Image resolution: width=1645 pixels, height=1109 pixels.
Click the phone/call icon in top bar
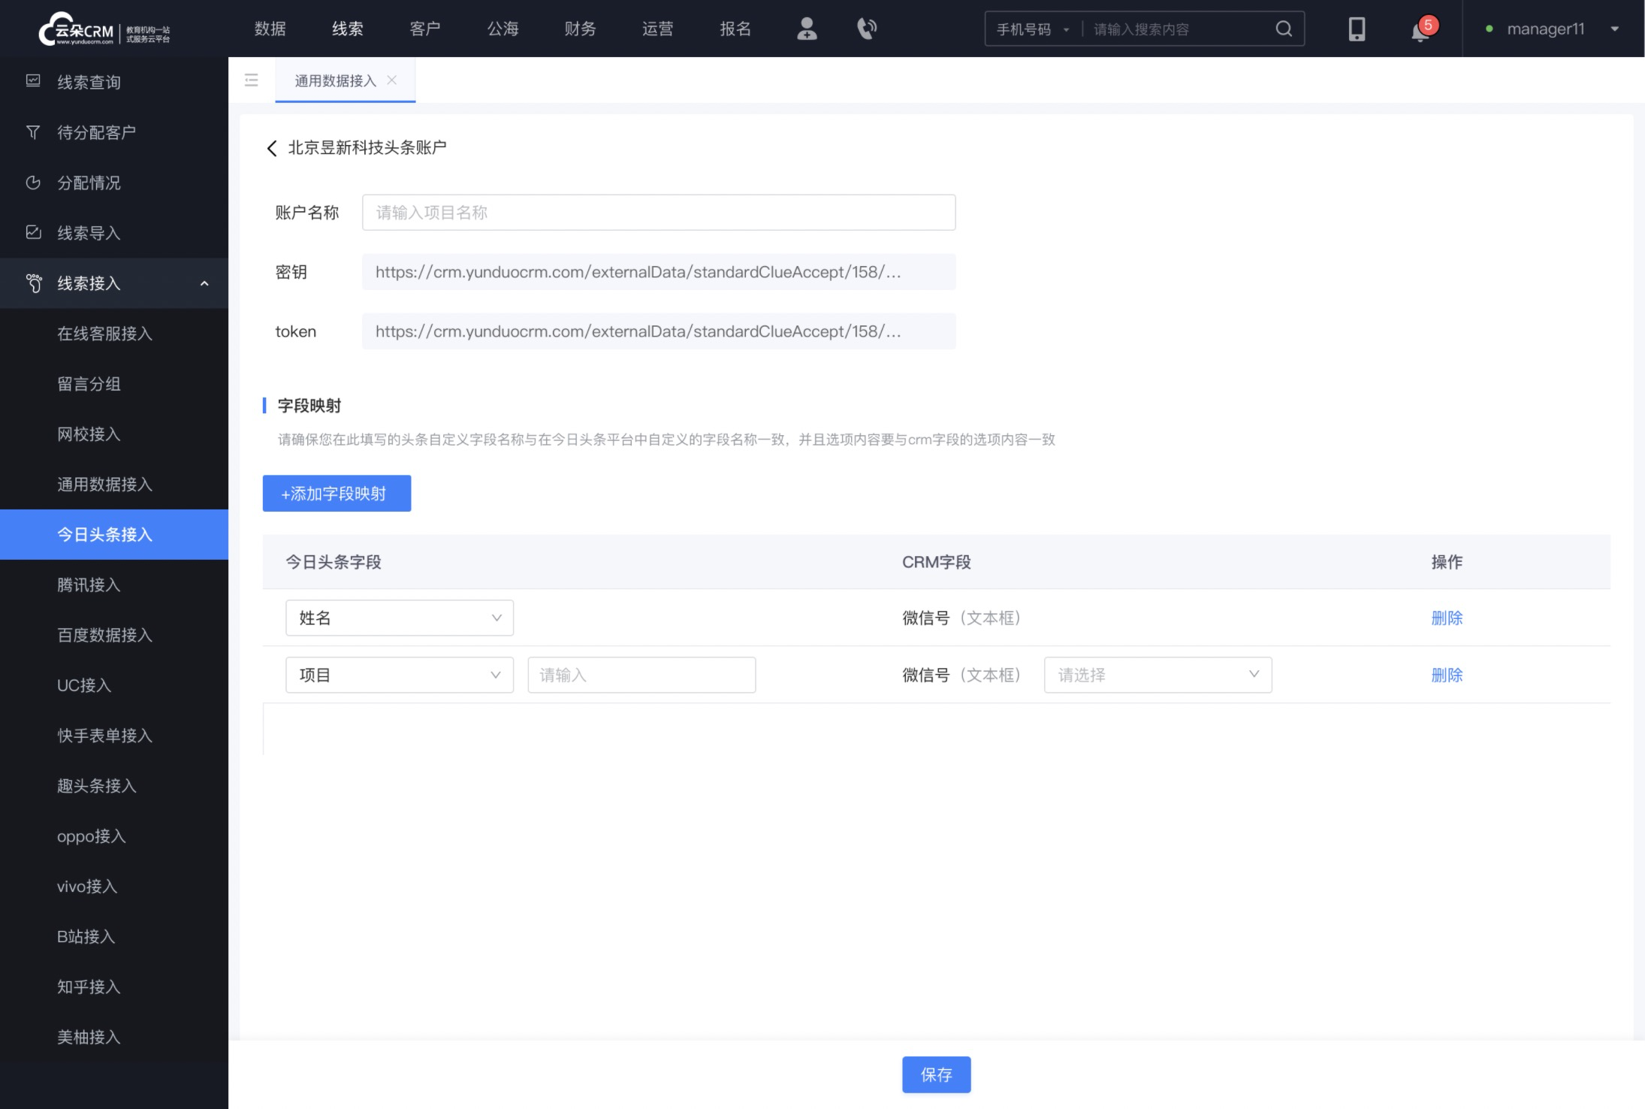point(867,27)
